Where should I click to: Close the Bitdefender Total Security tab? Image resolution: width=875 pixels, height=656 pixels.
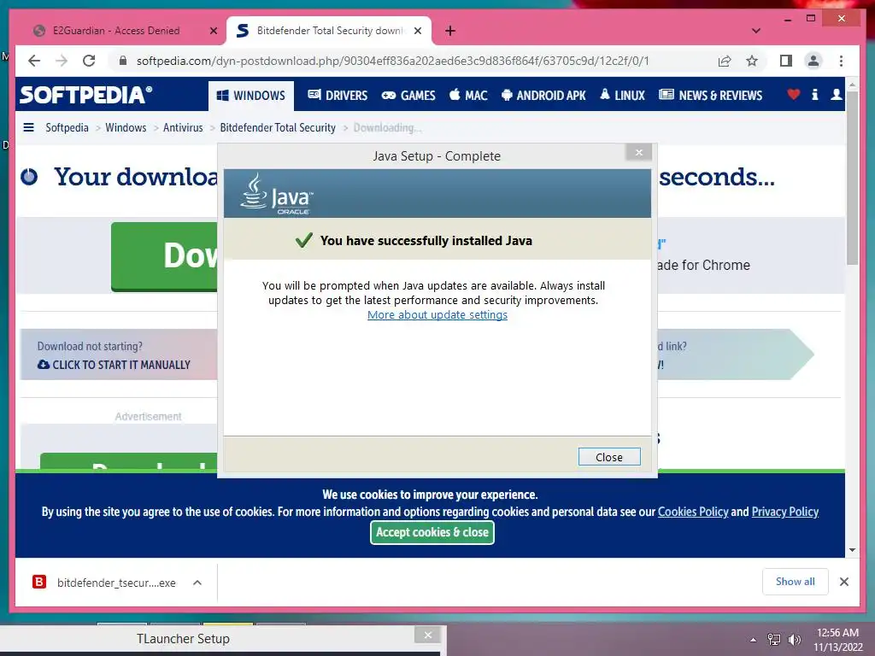417,32
